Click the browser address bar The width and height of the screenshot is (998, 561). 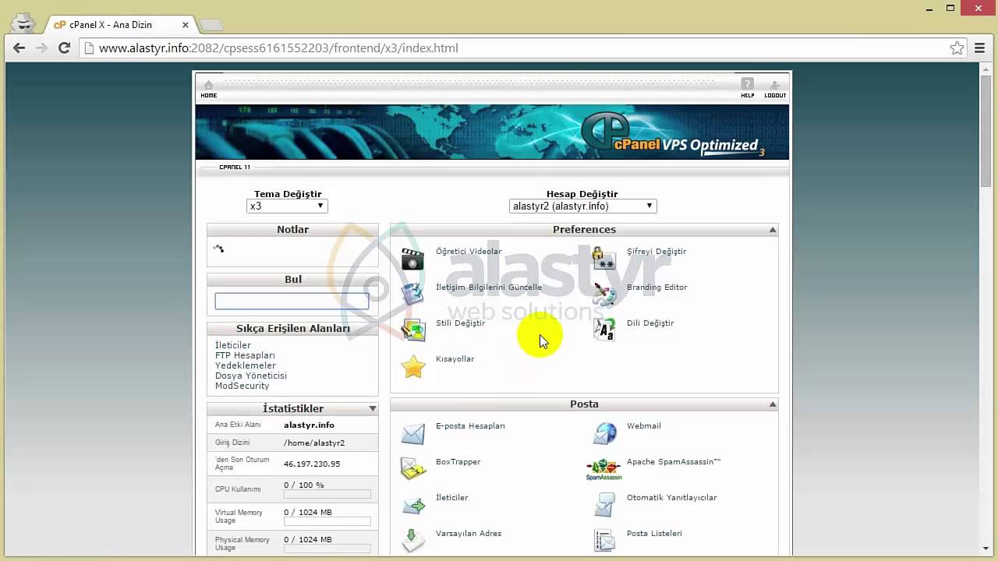click(515, 48)
